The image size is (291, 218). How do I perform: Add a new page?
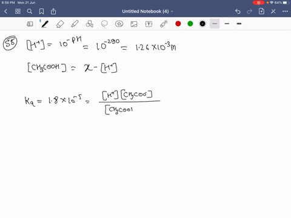coord(261,12)
